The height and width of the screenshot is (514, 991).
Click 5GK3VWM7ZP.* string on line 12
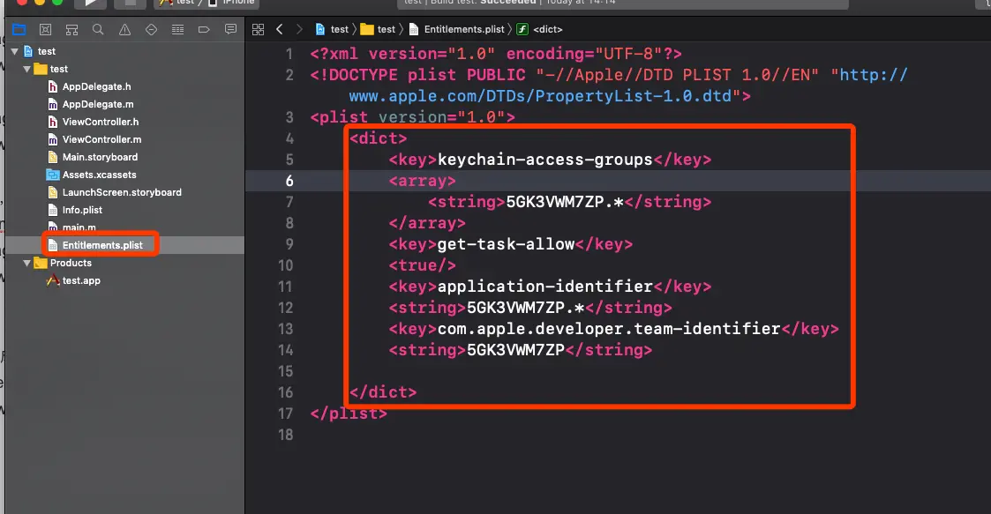[x=526, y=308]
